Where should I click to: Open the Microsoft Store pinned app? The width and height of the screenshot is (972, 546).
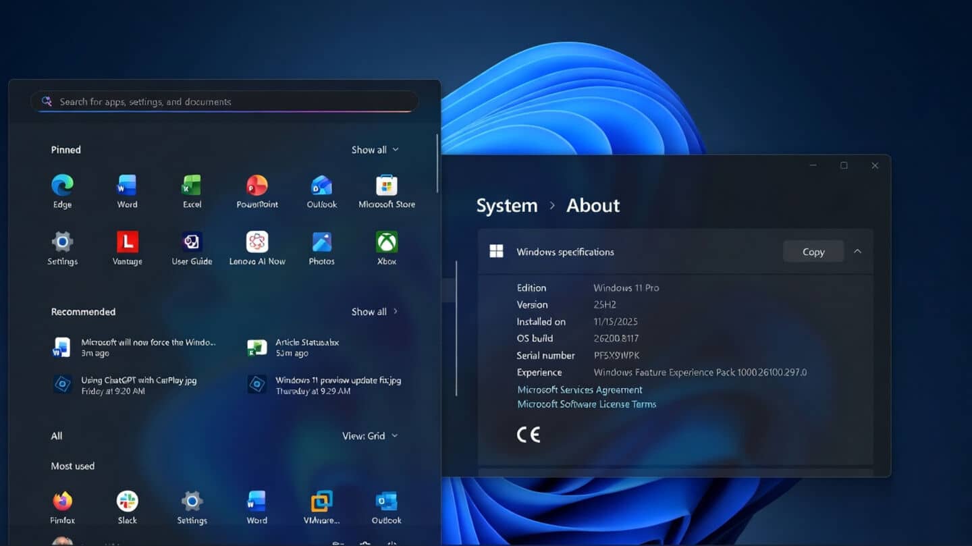[x=387, y=192]
